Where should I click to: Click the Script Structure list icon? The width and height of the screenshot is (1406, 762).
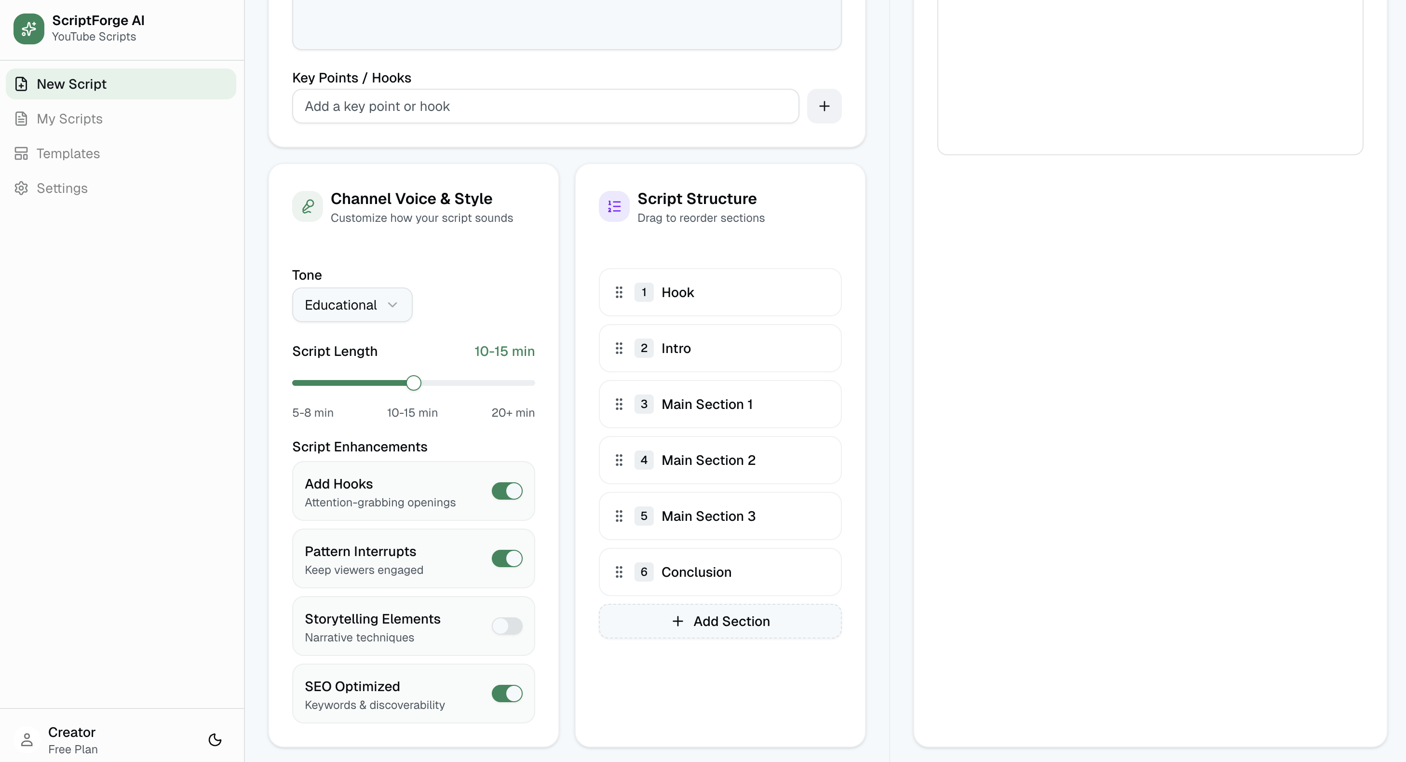point(614,206)
